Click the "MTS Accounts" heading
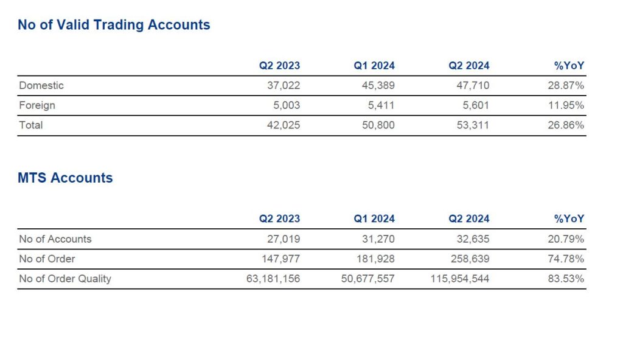This screenshot has height=356, width=623. point(65,178)
